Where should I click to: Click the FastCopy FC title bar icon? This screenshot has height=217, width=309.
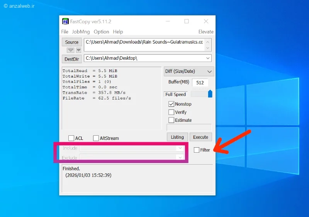65,21
